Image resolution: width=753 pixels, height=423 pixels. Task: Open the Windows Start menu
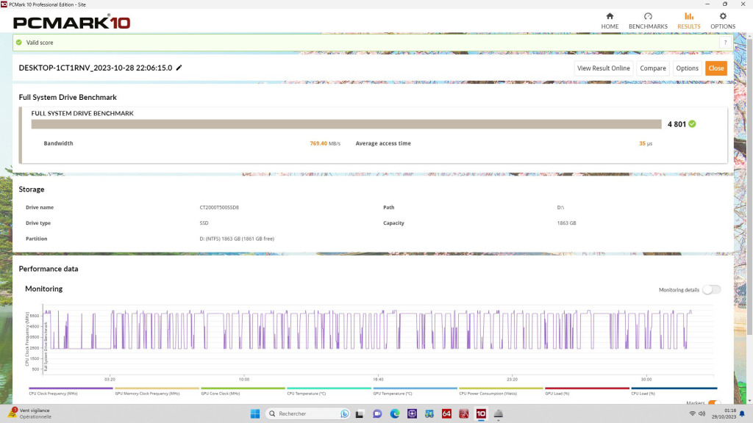(254, 413)
